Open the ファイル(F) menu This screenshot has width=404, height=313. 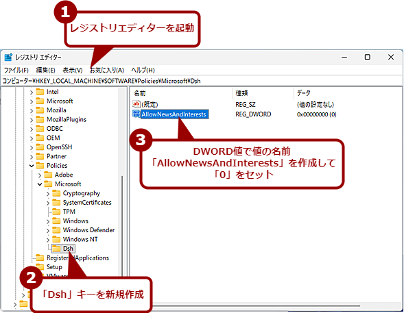(x=16, y=71)
